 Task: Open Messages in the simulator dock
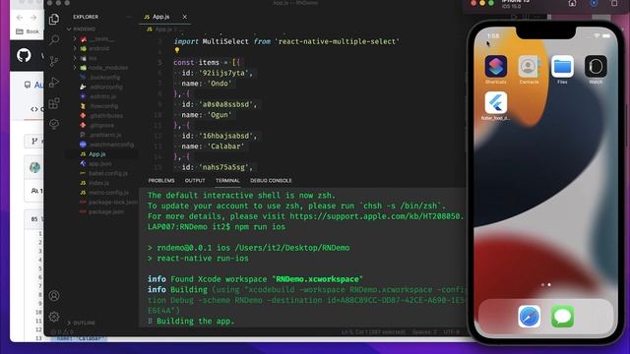pyautogui.click(x=562, y=317)
